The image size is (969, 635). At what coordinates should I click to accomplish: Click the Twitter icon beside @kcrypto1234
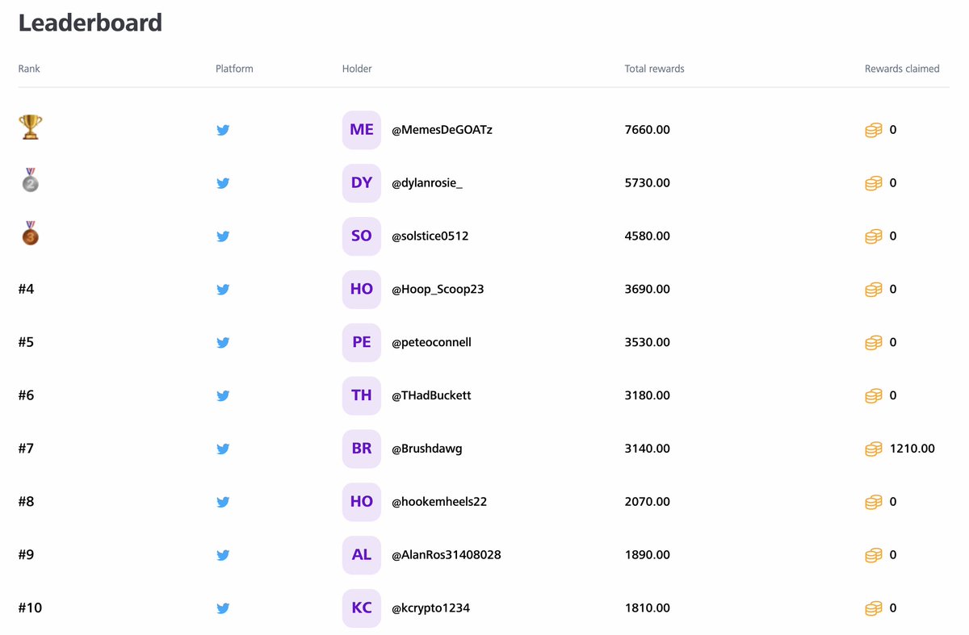(x=223, y=608)
